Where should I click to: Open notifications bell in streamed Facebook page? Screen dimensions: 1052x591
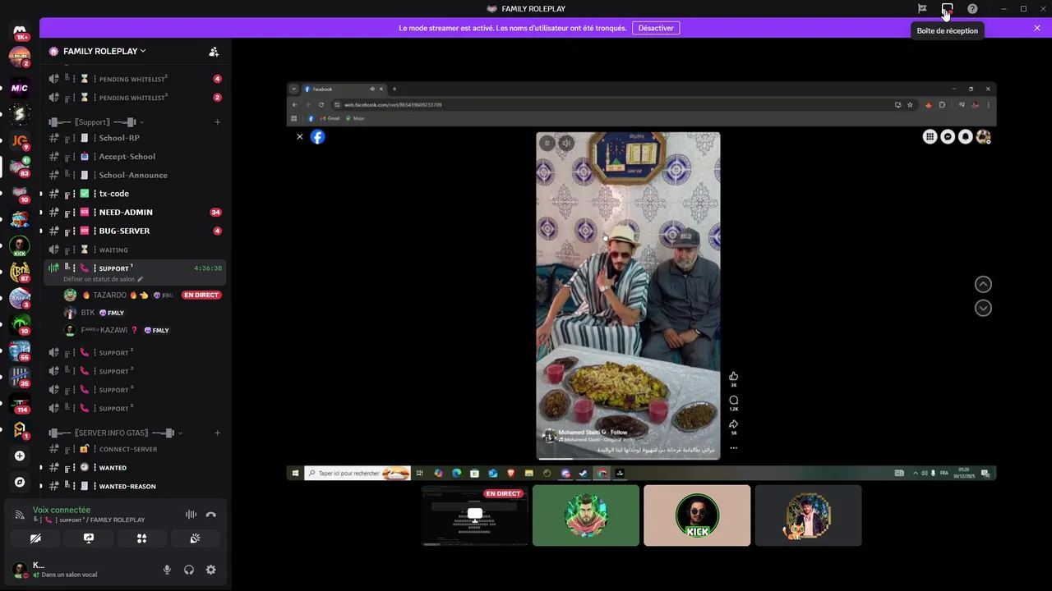[x=966, y=137]
